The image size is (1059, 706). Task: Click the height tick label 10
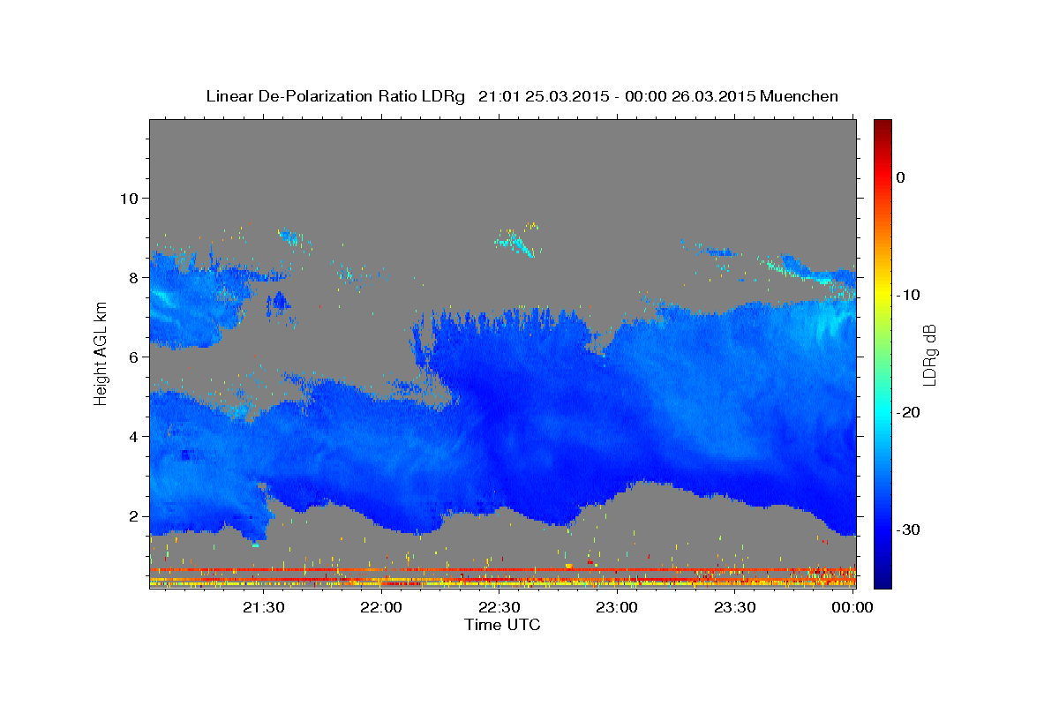(x=130, y=198)
